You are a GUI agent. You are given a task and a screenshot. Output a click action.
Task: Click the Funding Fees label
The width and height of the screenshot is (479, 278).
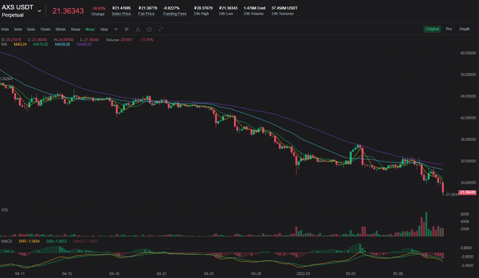[175, 14]
